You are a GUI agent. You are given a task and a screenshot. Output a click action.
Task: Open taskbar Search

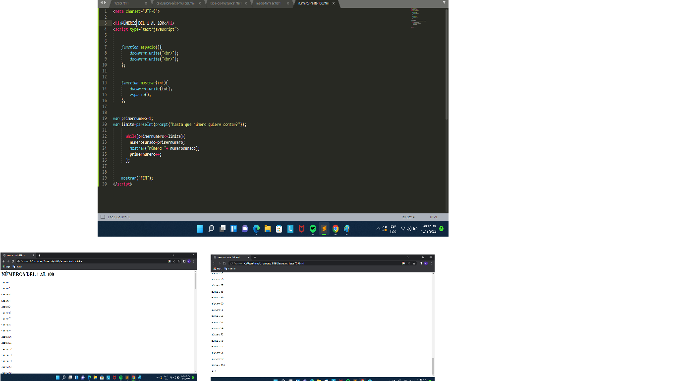(211, 229)
